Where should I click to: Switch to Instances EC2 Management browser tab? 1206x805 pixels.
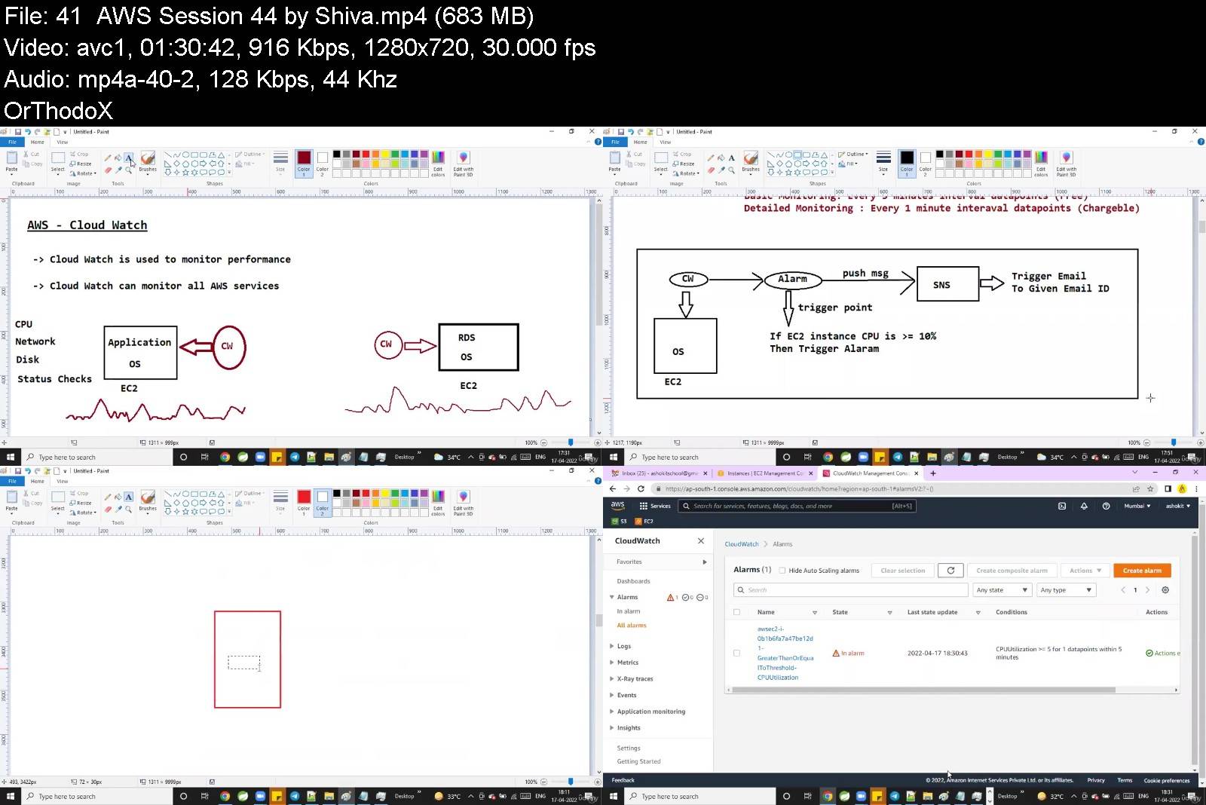pyautogui.click(x=765, y=473)
